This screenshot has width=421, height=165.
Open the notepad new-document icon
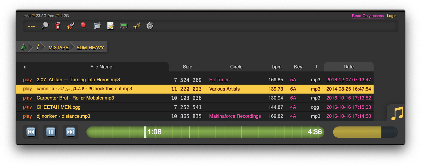(x=110, y=26)
